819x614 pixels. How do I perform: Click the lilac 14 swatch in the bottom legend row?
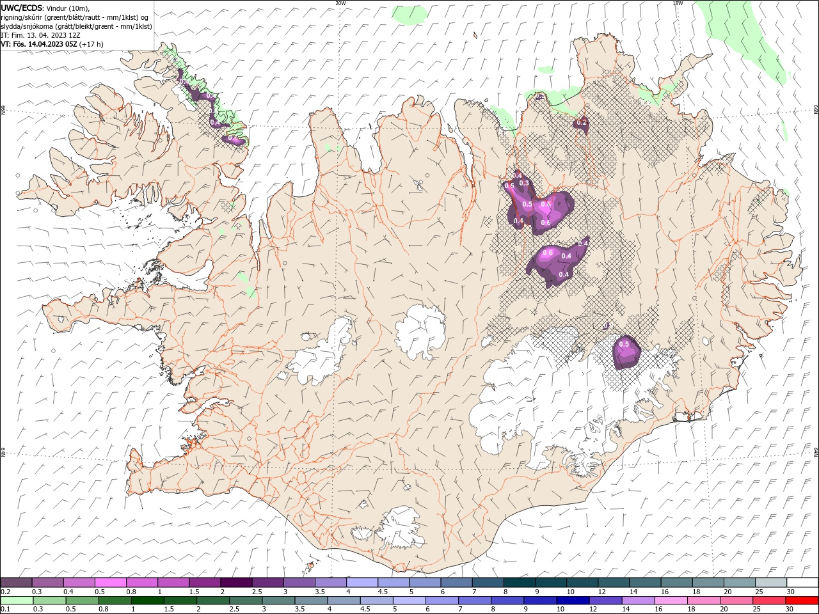point(639,601)
